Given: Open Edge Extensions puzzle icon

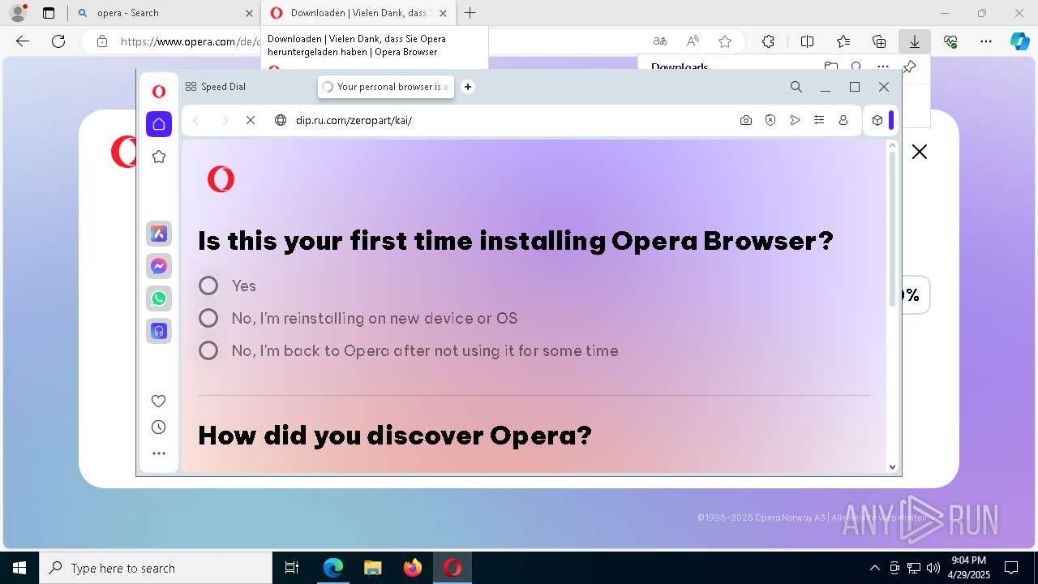Looking at the screenshot, I should point(768,41).
